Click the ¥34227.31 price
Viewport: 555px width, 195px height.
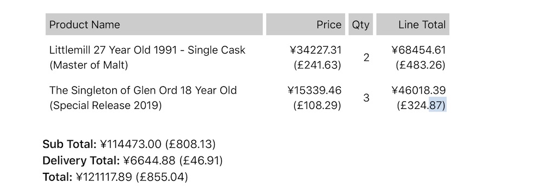[x=316, y=50]
